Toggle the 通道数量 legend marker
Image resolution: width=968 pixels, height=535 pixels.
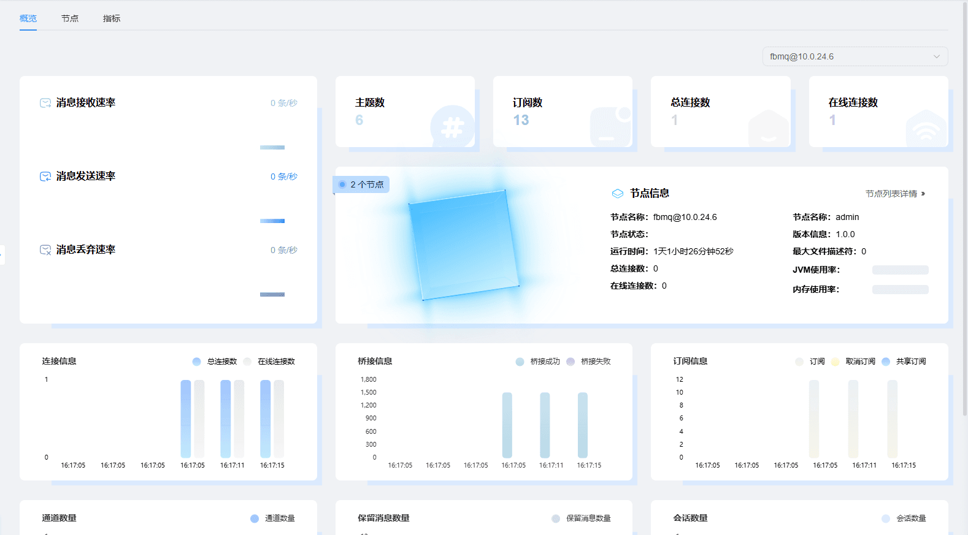click(x=255, y=518)
